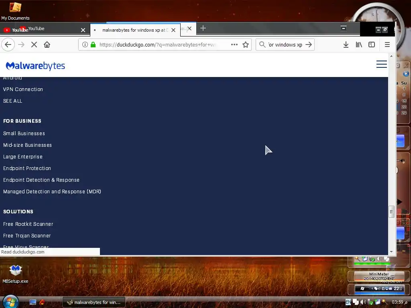411x308 pixels.
Task: Open the Large Enterprise link
Action: coord(23,157)
